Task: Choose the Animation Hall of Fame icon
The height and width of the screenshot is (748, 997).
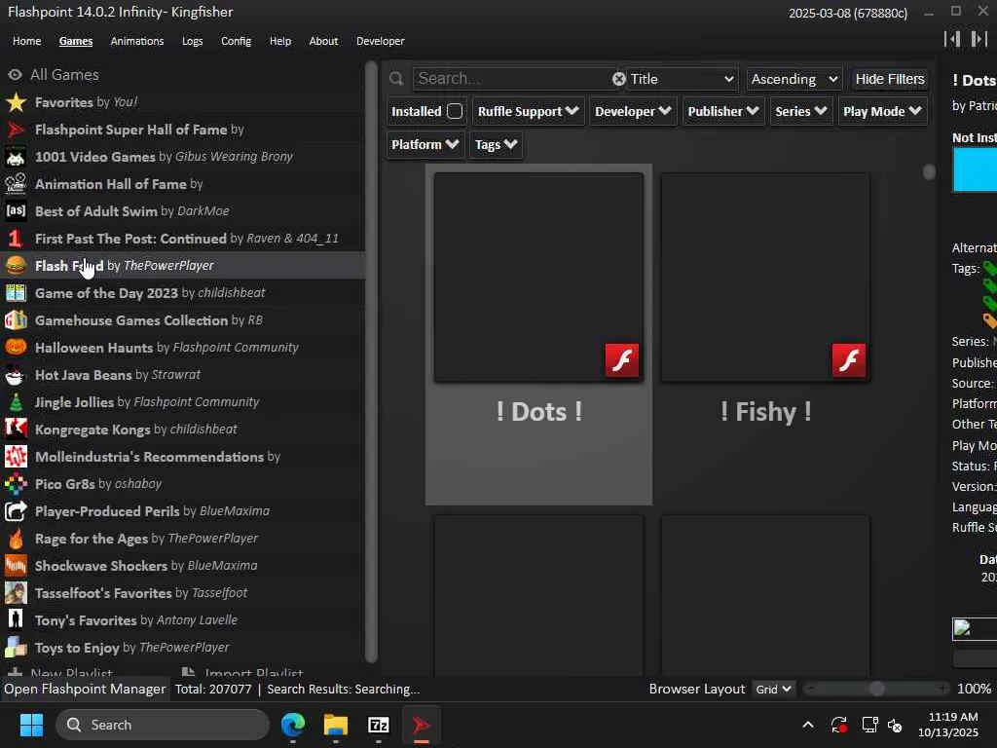Action: click(x=16, y=184)
